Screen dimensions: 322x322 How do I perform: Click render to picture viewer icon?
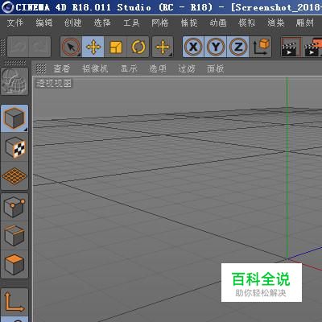312,47
